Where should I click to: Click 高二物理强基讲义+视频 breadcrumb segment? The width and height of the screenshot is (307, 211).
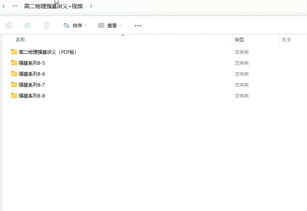(x=54, y=6)
